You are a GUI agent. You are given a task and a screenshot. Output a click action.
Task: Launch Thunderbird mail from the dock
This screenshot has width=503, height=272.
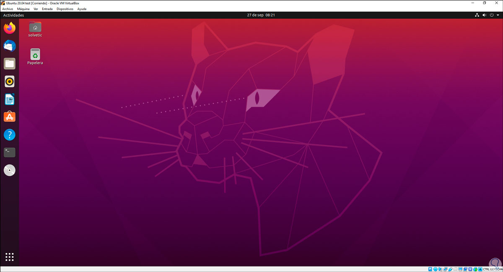10,46
